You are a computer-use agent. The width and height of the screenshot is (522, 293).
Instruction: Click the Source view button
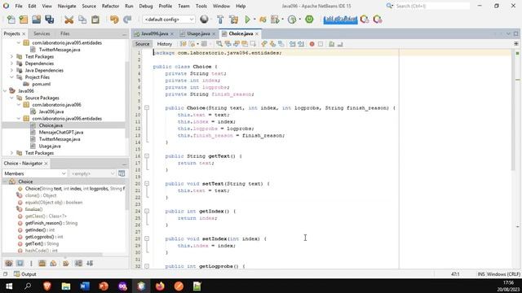click(143, 44)
